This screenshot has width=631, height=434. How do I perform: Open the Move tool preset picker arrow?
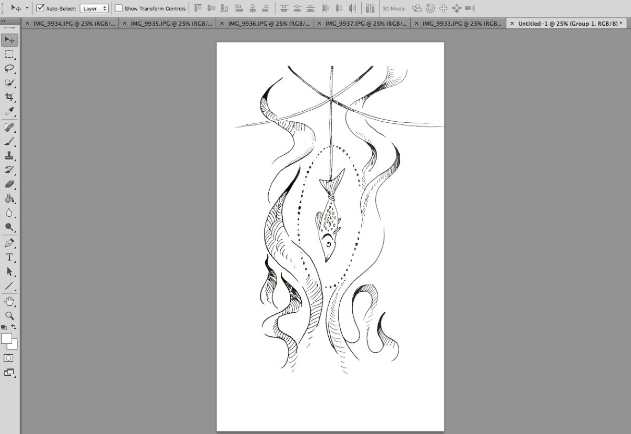27,8
